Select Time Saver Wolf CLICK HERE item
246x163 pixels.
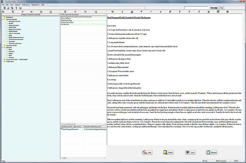(17, 59)
